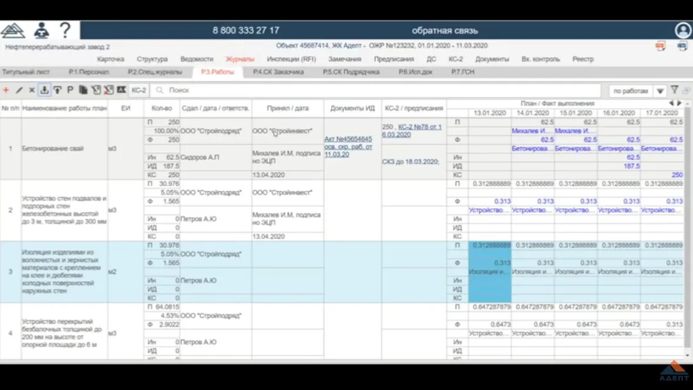Add a new work row with plus icon
The height and width of the screenshot is (390, 693).
pos(5,90)
